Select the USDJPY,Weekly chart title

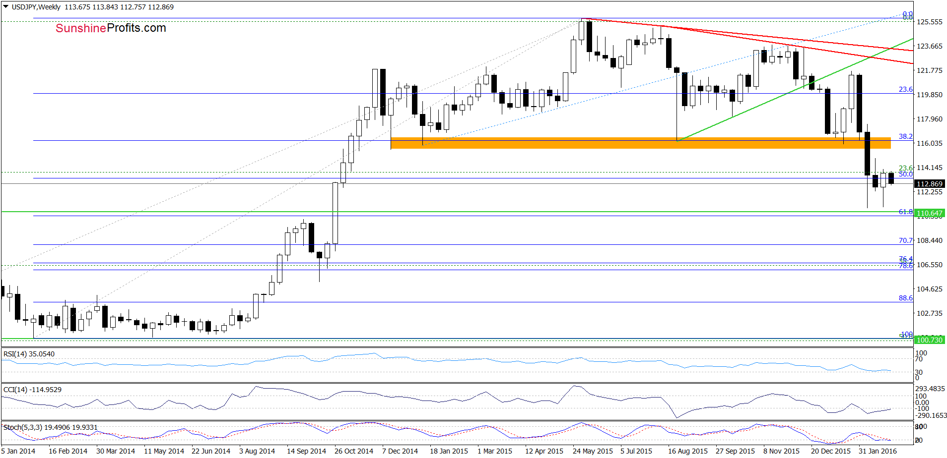pos(36,7)
